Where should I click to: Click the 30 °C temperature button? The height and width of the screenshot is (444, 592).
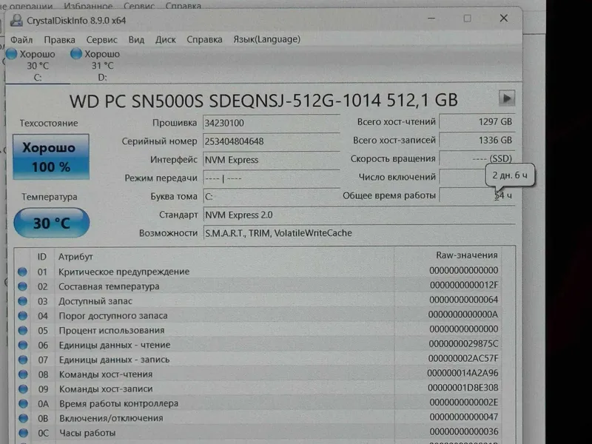coord(52,223)
